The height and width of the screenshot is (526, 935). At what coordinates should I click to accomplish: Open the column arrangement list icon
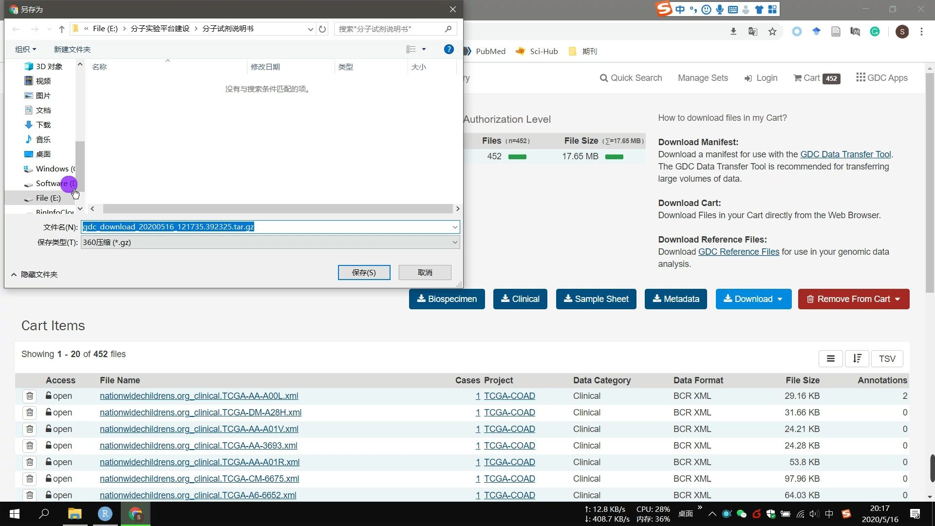coord(831,358)
